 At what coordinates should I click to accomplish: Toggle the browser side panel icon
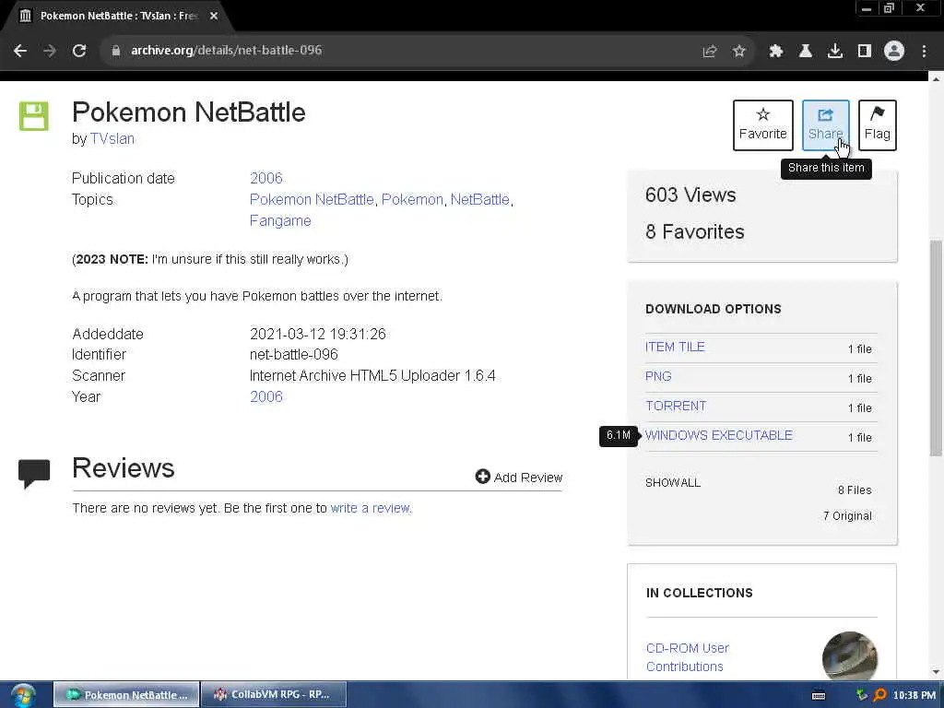pyautogui.click(x=865, y=52)
